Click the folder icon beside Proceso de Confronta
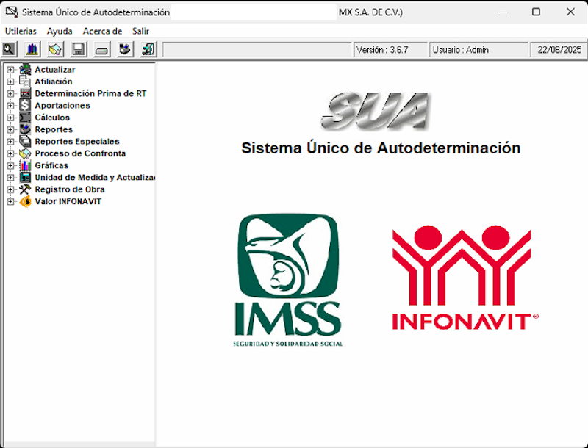The height and width of the screenshot is (448, 588). tap(25, 153)
